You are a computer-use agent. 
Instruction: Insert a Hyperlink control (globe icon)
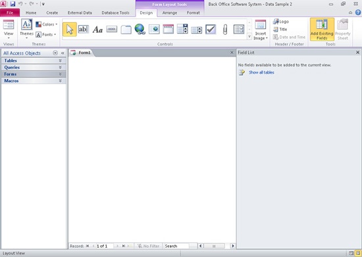140,30
